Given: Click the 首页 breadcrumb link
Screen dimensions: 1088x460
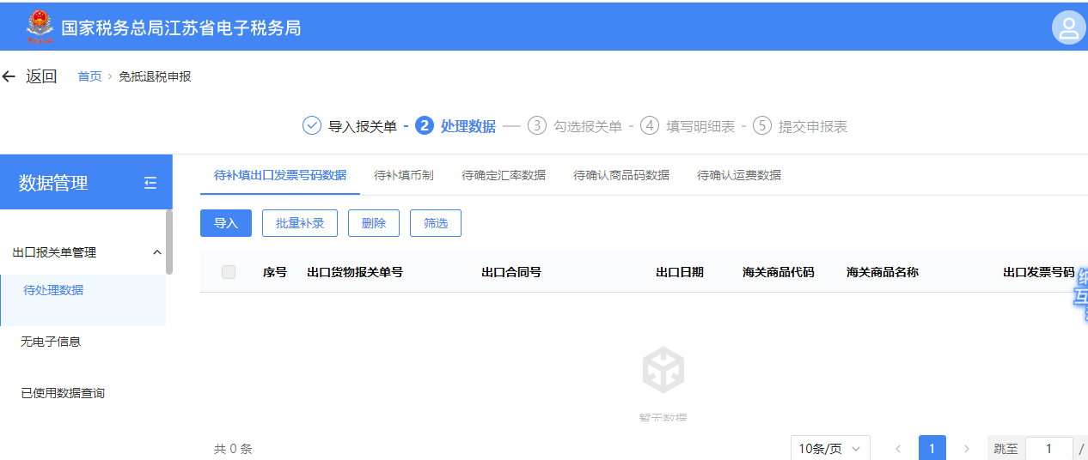Looking at the screenshot, I should [89, 76].
